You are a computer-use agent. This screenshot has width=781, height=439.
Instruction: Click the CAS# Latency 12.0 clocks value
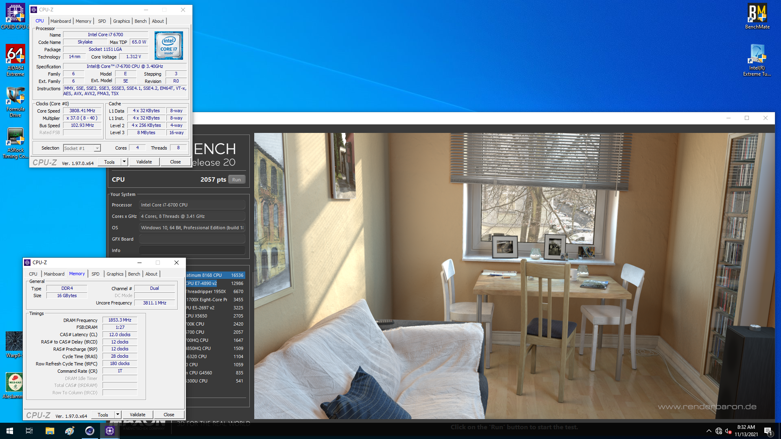[x=120, y=335]
